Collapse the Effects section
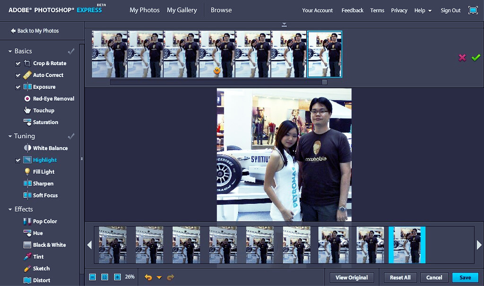 coord(10,209)
